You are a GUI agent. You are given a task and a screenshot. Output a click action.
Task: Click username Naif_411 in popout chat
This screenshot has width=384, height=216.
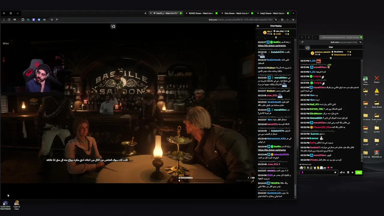[x=315, y=104]
